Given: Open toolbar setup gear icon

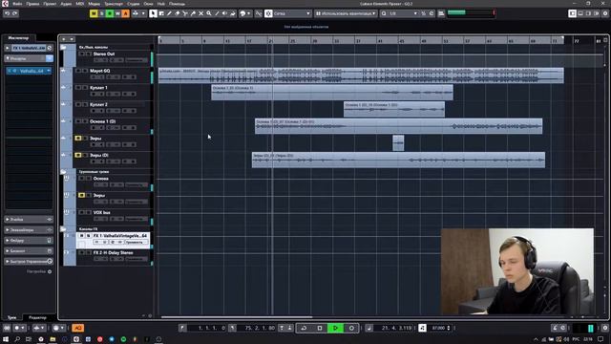Looking at the screenshot, I should tap(605, 13).
